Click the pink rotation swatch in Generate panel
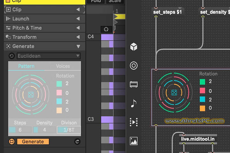The width and height of the screenshot is (230, 153). click(x=59, y=93)
